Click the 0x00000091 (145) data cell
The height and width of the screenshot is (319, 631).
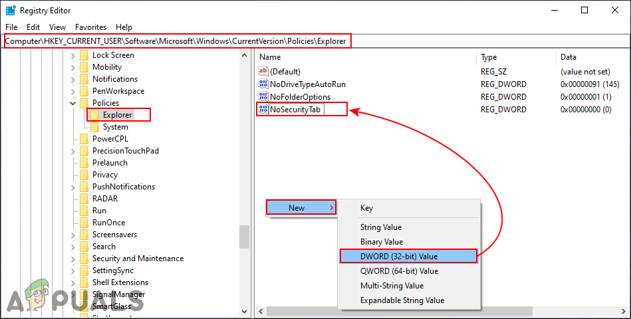coord(589,84)
